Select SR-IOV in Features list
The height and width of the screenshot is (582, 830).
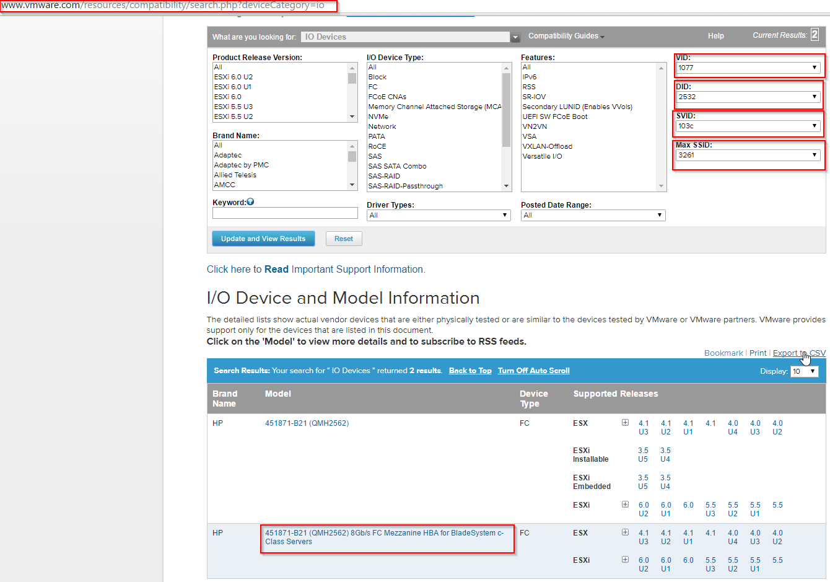pos(534,97)
